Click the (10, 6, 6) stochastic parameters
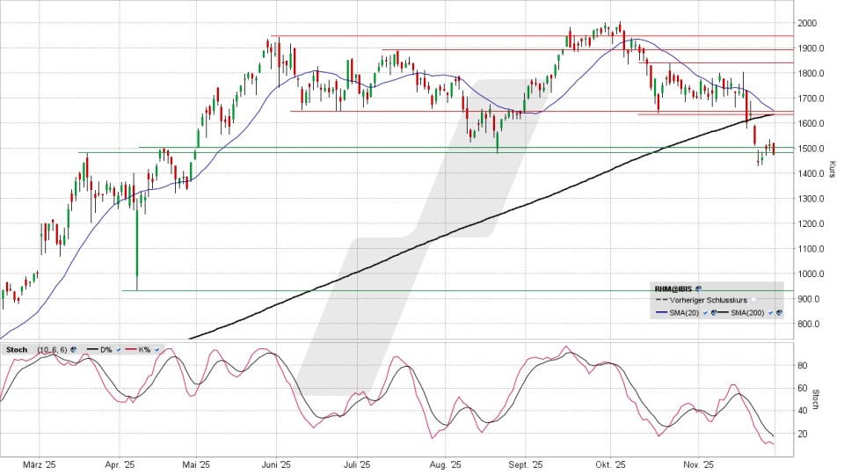This screenshot has width=844, height=475. (52, 350)
